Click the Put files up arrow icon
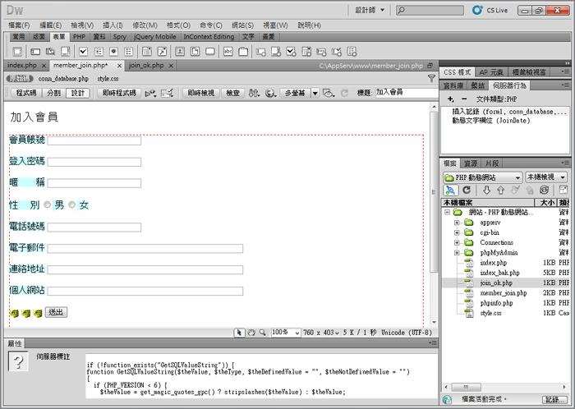575x409 pixels. pos(500,190)
